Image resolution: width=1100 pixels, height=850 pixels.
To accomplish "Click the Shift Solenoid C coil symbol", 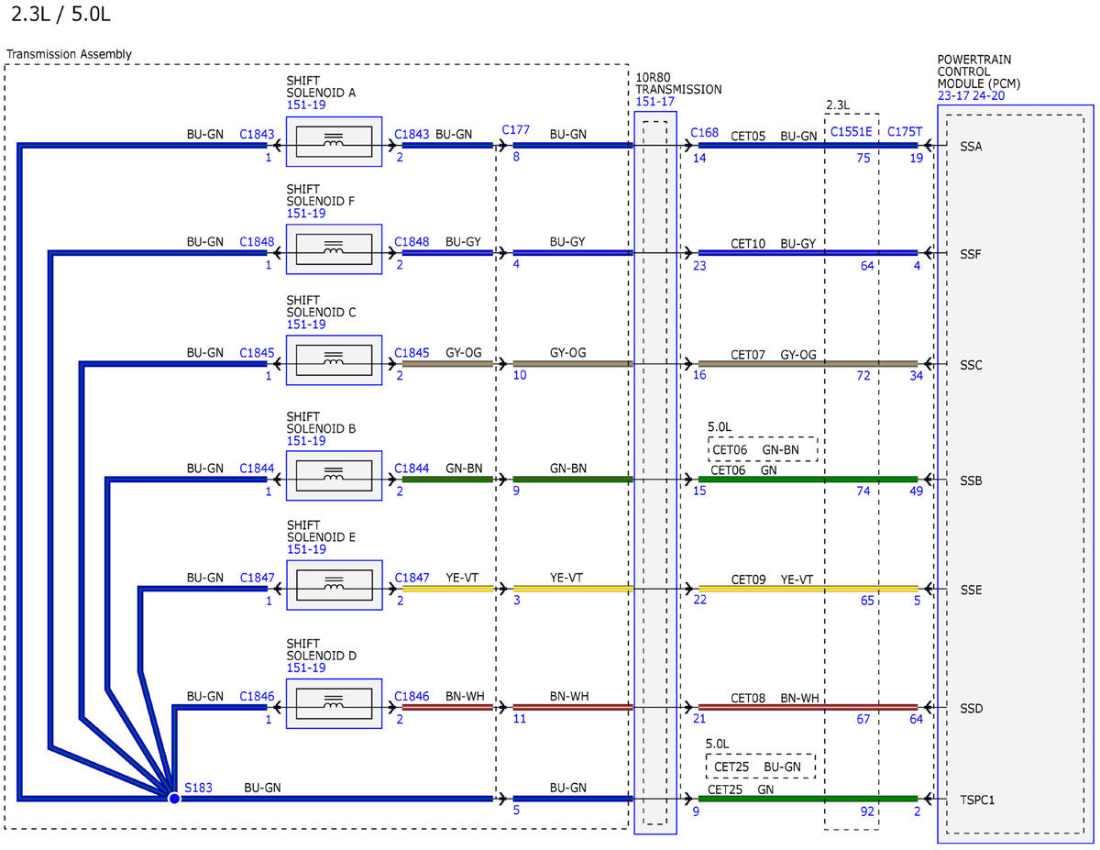I will click(334, 360).
